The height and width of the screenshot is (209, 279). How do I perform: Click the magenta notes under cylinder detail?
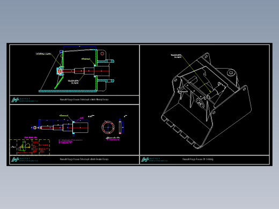coord(70,141)
